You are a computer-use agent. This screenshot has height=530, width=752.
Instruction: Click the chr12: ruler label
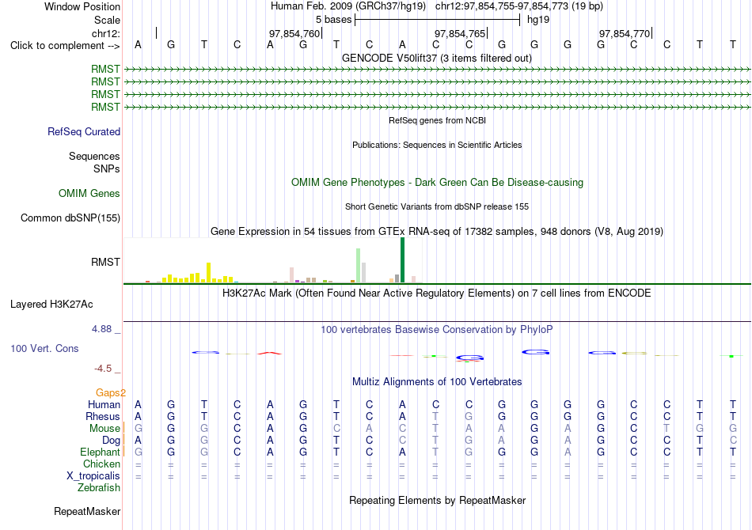pos(105,33)
